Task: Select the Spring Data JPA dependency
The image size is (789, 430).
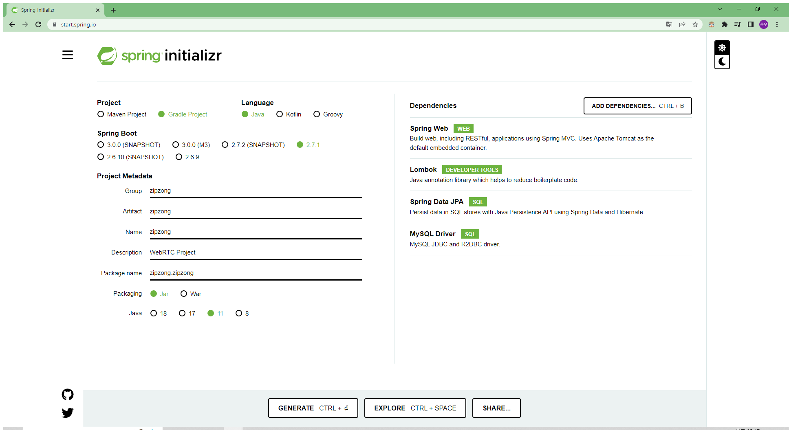Action: pyautogui.click(x=550, y=207)
